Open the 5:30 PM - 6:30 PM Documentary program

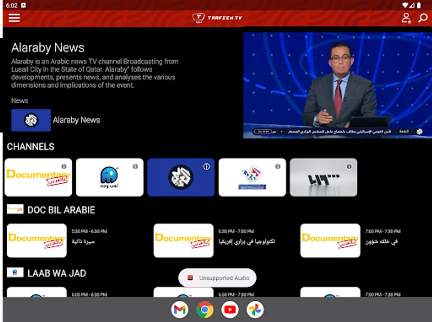click(37, 240)
